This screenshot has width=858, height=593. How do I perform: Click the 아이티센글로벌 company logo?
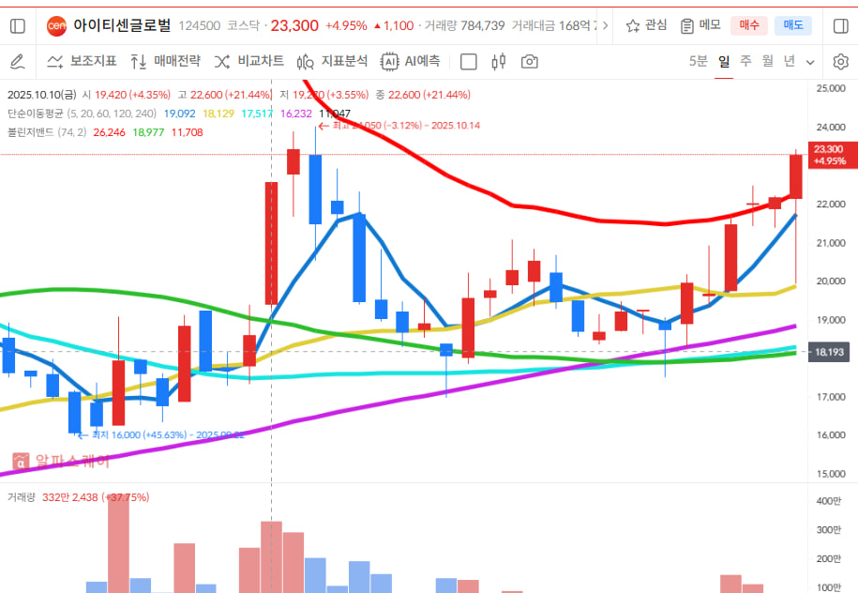56,26
